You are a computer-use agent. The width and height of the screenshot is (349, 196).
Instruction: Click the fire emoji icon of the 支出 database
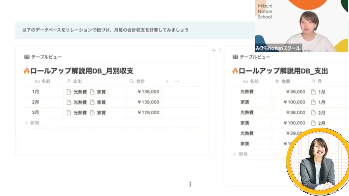tap(235, 71)
